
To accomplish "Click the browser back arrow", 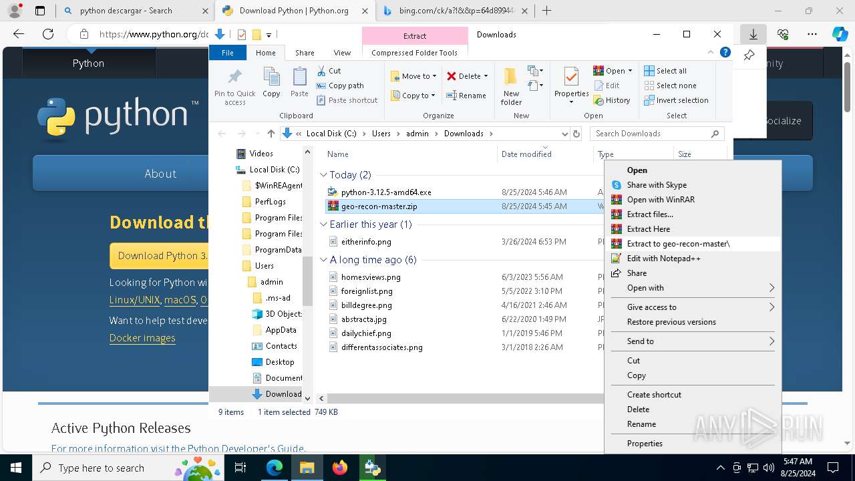I will (19, 34).
